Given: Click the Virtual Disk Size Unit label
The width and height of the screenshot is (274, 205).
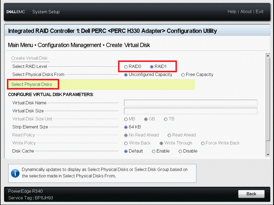Looking at the screenshot, I should pos(32,119).
